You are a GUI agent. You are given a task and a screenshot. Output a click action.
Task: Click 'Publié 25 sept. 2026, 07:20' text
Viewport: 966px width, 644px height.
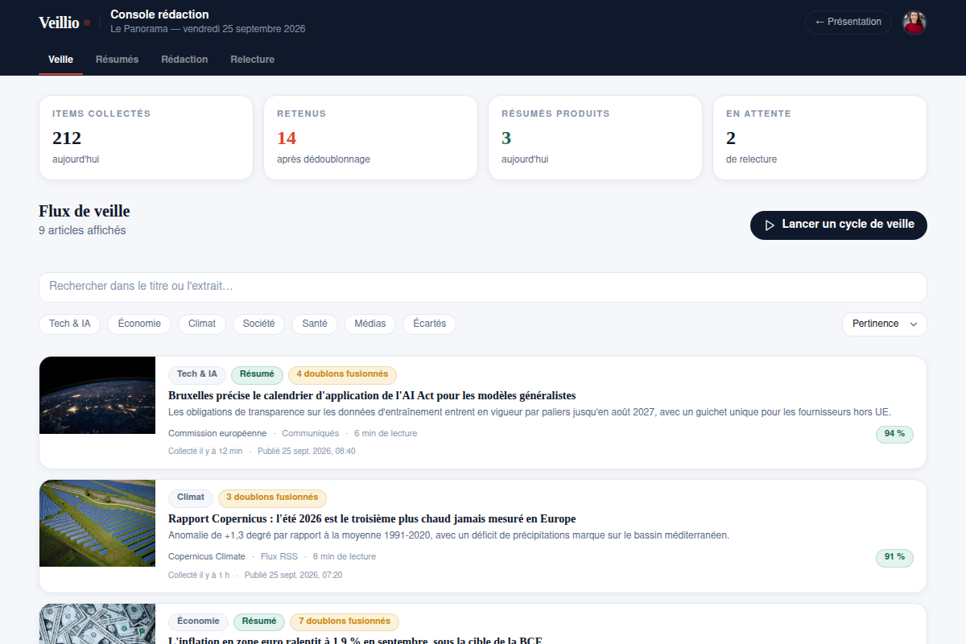[293, 575]
